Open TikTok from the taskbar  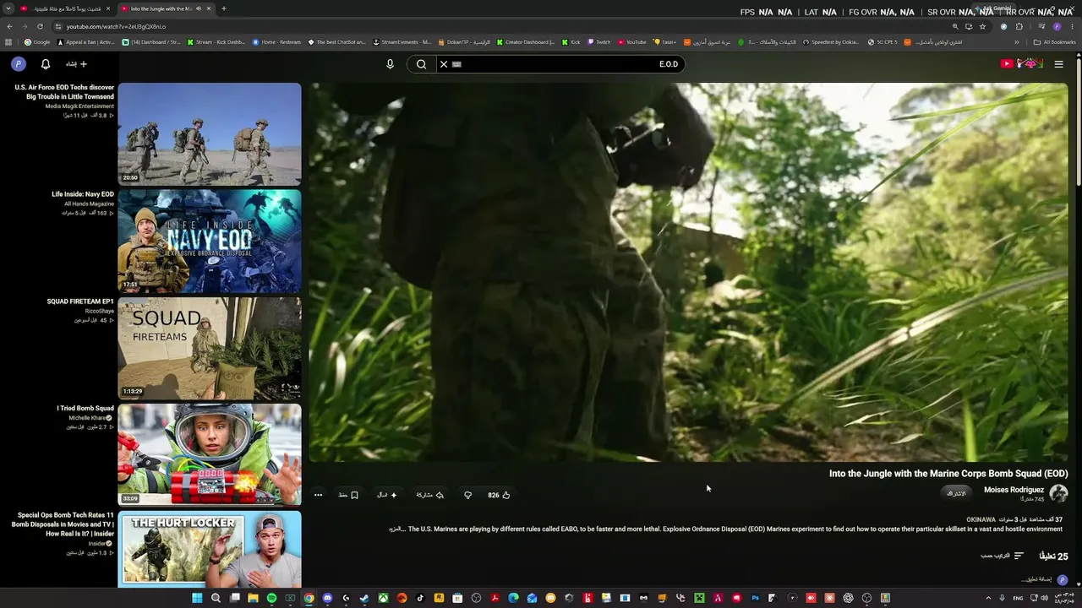420,598
